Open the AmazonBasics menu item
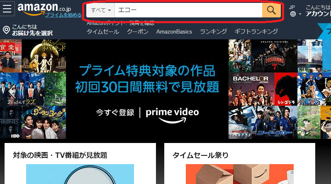 pyautogui.click(x=174, y=31)
